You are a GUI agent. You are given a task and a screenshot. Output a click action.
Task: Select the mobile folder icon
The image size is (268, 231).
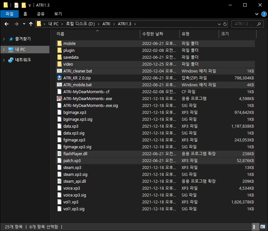click(x=59, y=43)
